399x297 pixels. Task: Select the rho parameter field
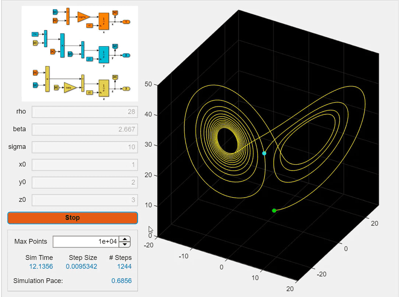pos(85,112)
